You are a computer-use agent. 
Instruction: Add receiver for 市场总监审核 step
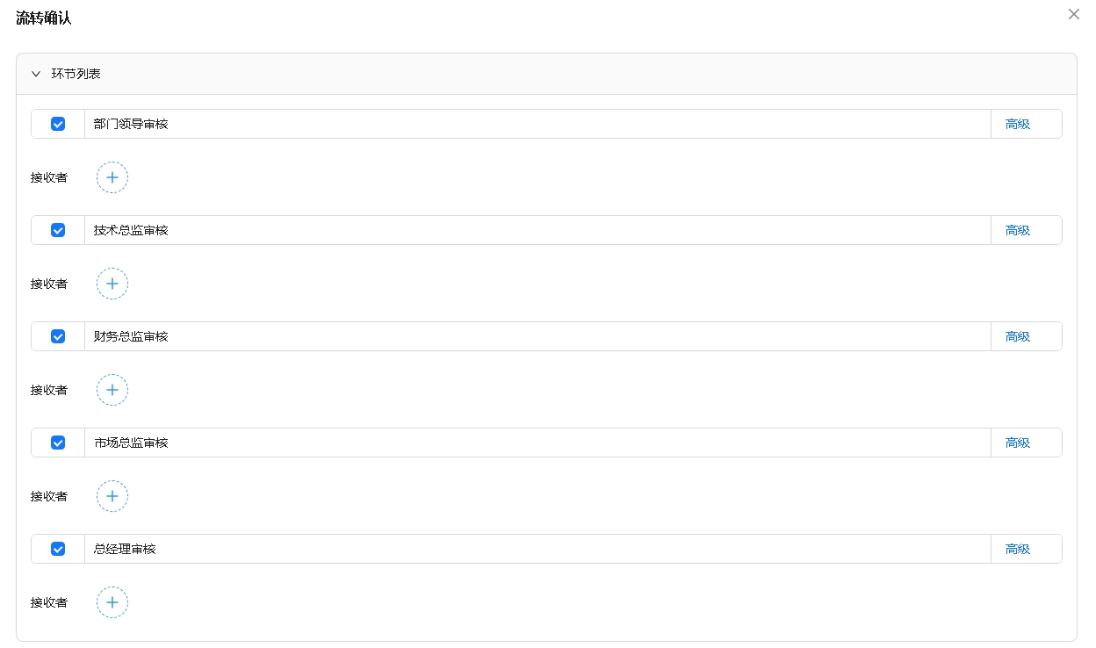point(112,496)
